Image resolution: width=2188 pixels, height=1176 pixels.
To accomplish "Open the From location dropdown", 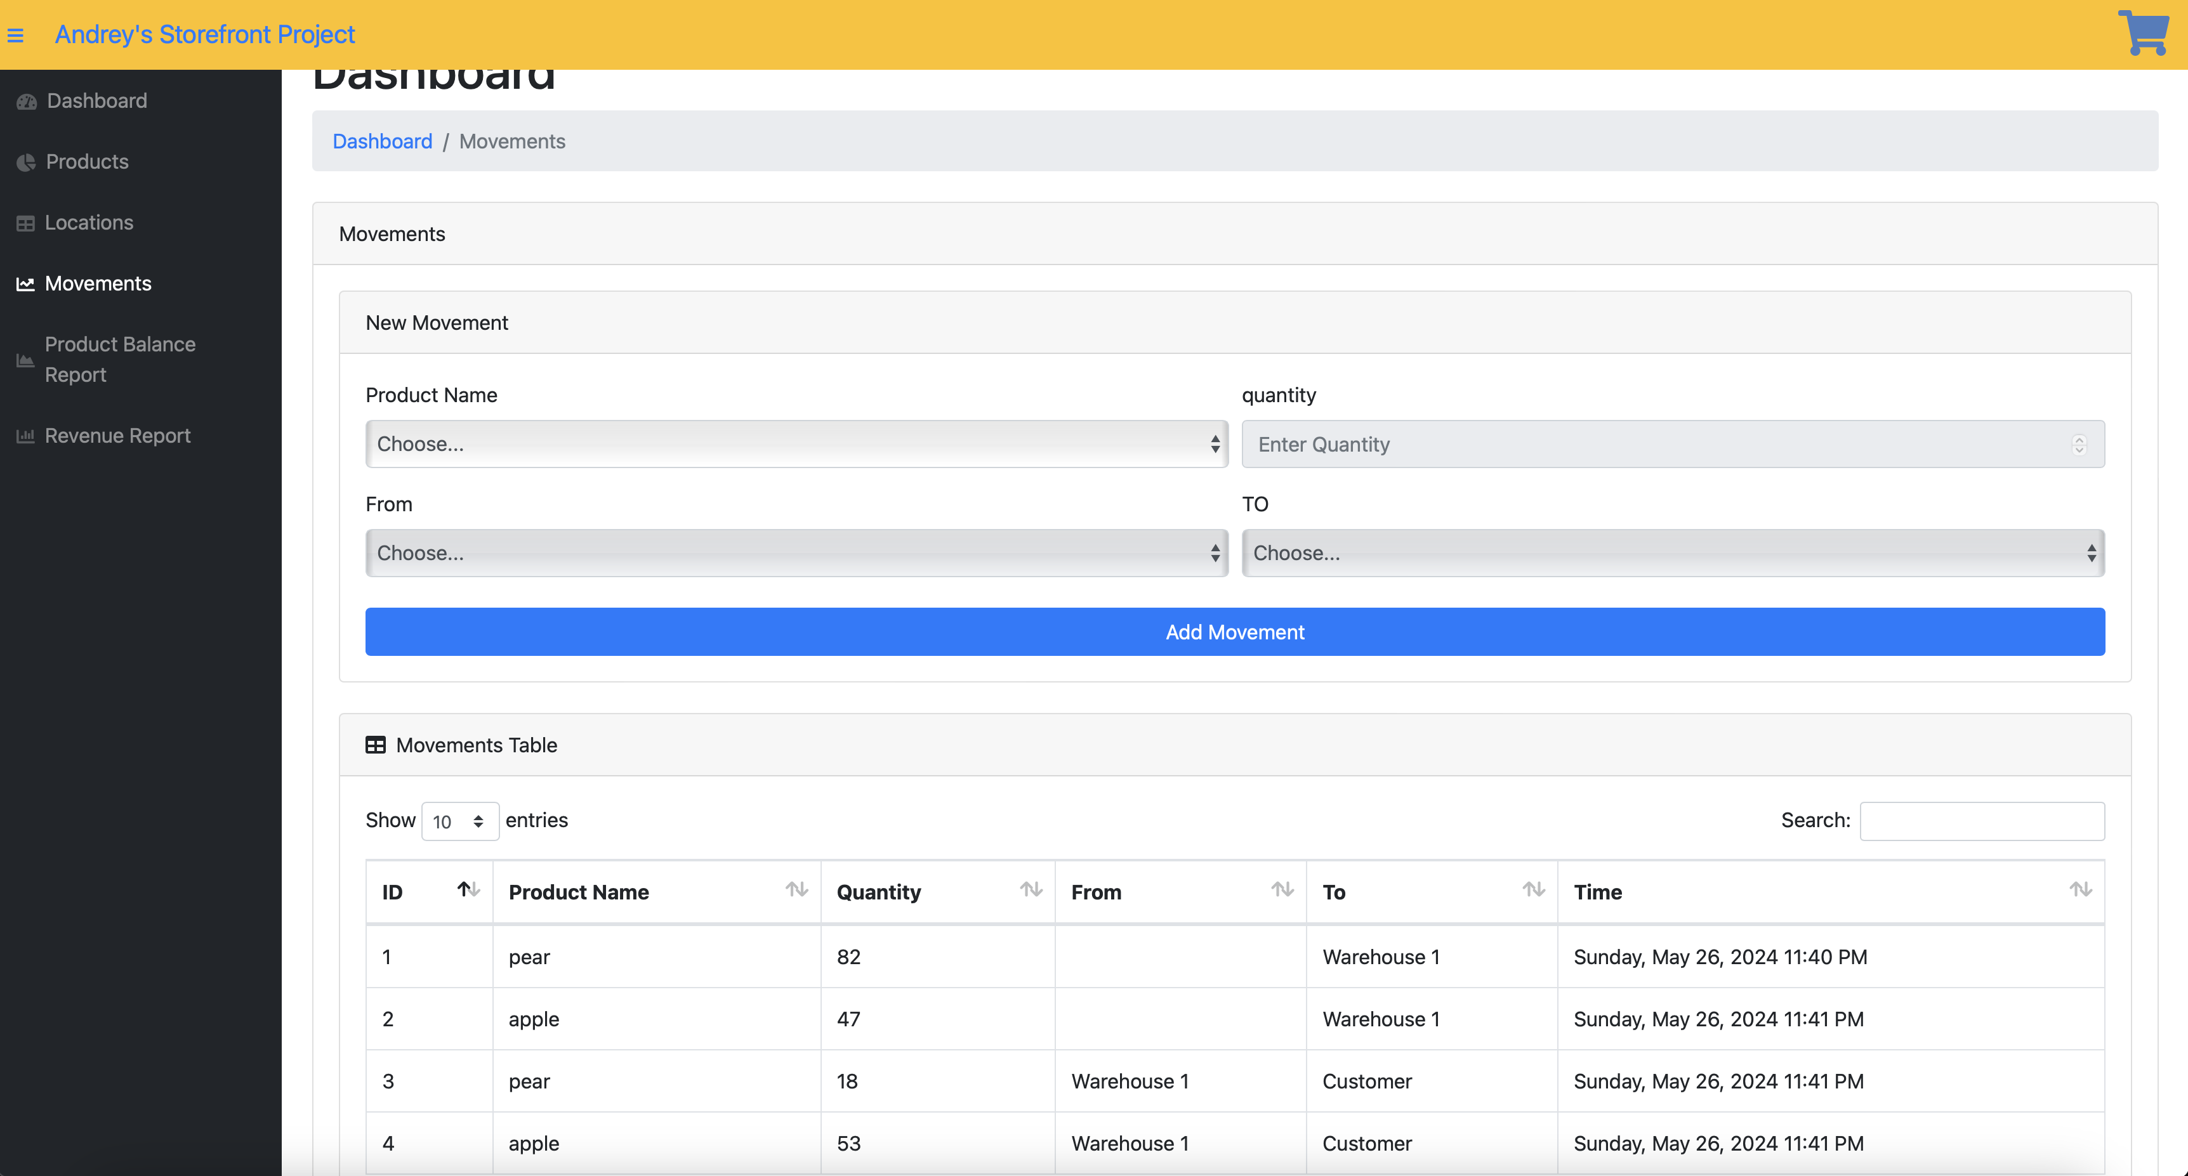I will click(796, 554).
